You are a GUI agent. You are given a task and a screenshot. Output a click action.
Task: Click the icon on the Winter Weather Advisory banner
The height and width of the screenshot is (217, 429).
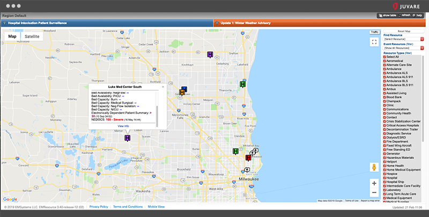[217, 23]
